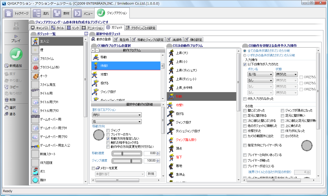Image resolution: width=328 pixels, height=196 pixels.
Task: Click the gadget list vertical scrollbar
Action: (x=86, y=110)
